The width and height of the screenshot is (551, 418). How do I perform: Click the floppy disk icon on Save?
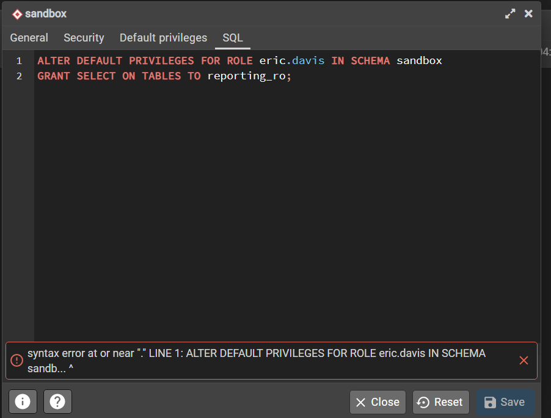pyautogui.click(x=491, y=402)
